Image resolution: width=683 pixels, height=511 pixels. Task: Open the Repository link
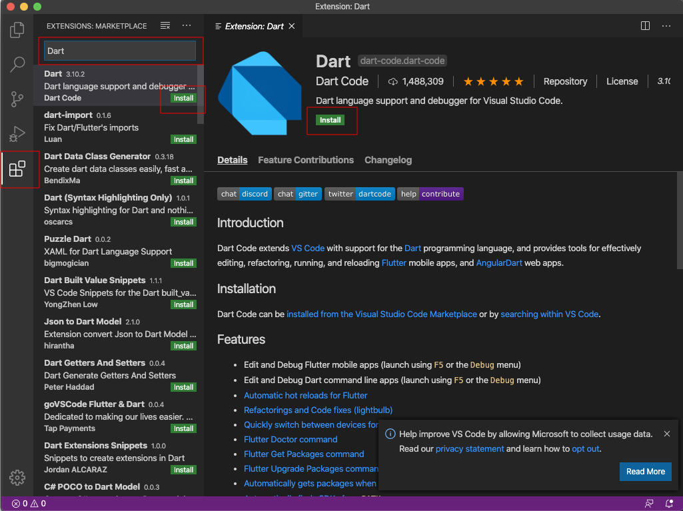pyautogui.click(x=565, y=81)
